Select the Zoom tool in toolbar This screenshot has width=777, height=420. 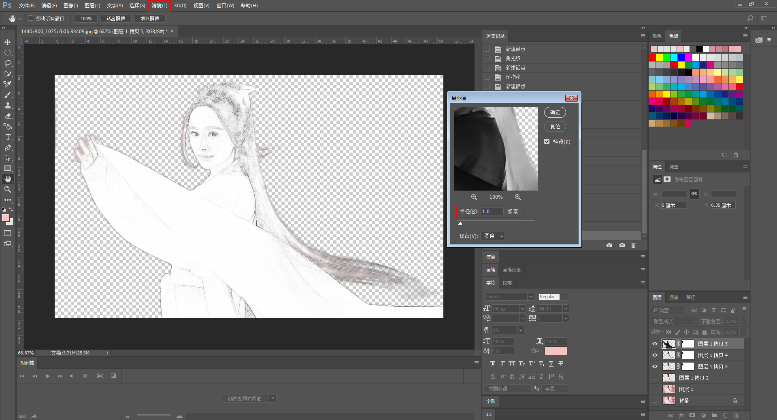[x=8, y=189]
